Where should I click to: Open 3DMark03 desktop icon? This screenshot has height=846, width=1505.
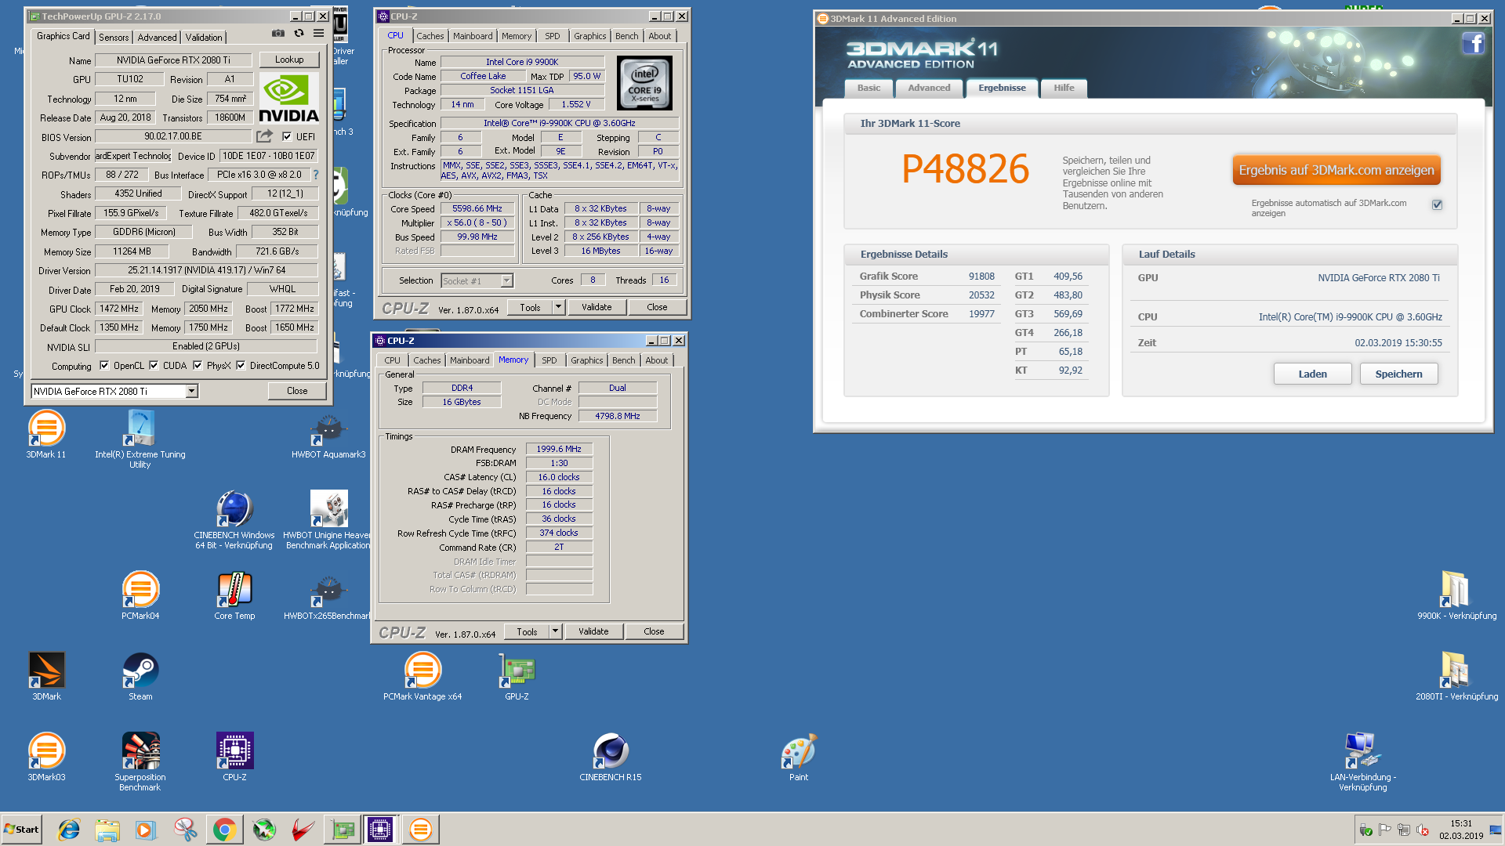click(x=46, y=757)
